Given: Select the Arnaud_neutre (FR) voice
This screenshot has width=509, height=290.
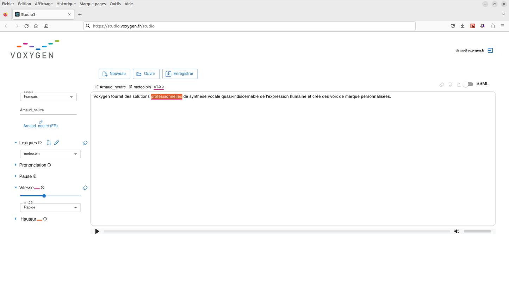Looking at the screenshot, I should (x=41, y=124).
